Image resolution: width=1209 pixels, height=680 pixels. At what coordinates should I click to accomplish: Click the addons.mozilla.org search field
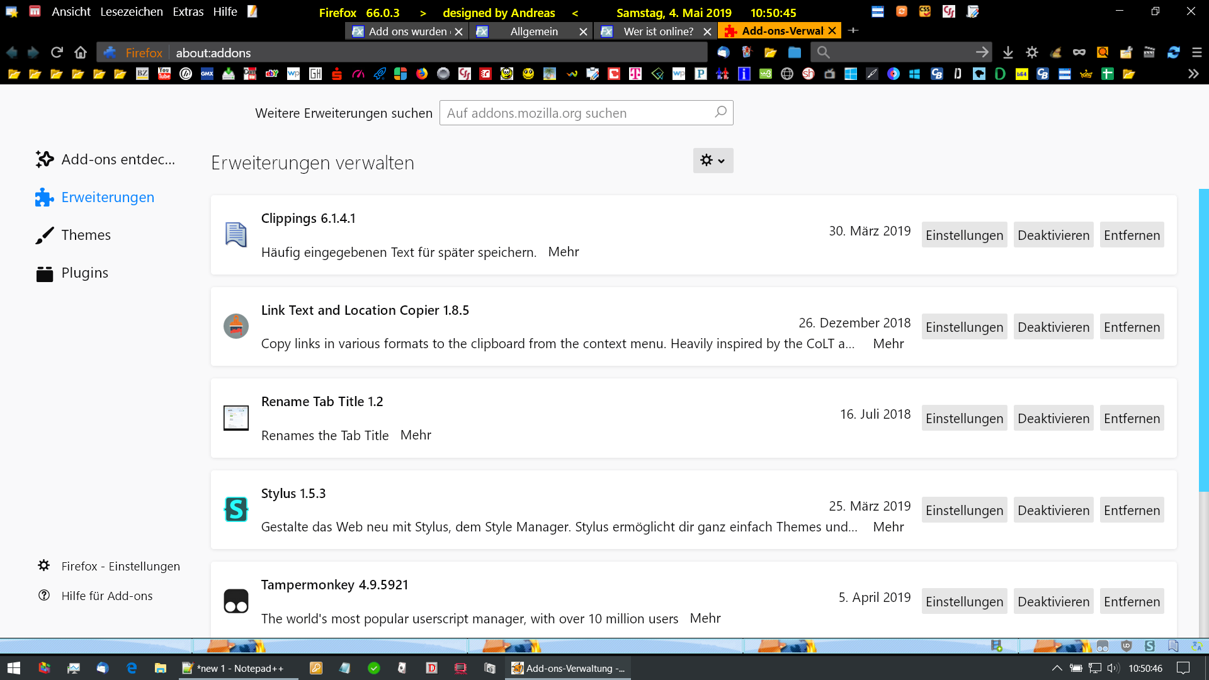(576, 113)
